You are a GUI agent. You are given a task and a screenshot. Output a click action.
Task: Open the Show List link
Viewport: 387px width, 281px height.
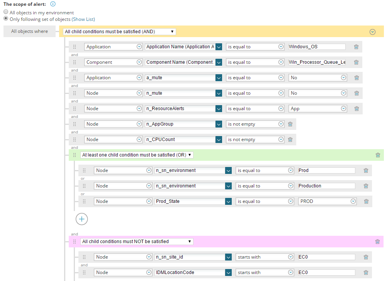pos(83,19)
